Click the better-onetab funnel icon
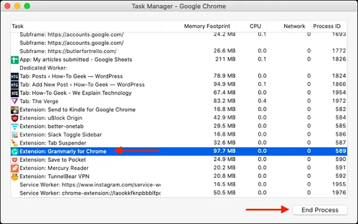Screen dimensions: 358x224 tap(15, 126)
